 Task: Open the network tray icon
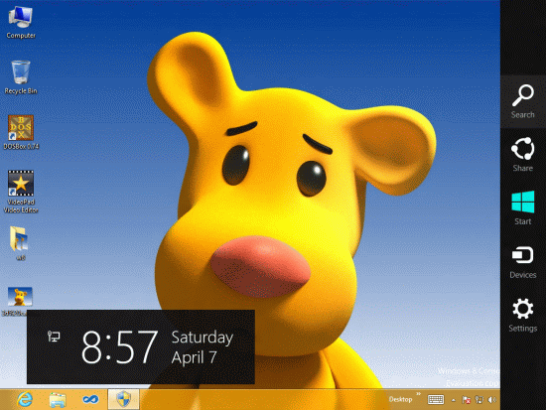[479, 400]
